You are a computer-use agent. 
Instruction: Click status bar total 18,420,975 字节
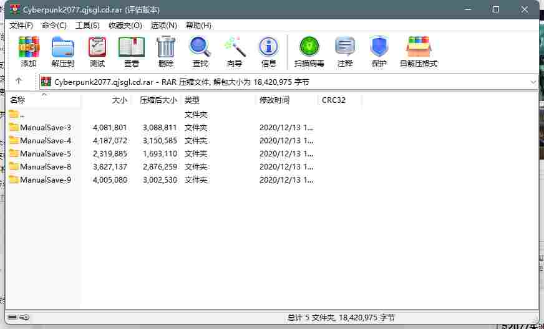point(367,318)
